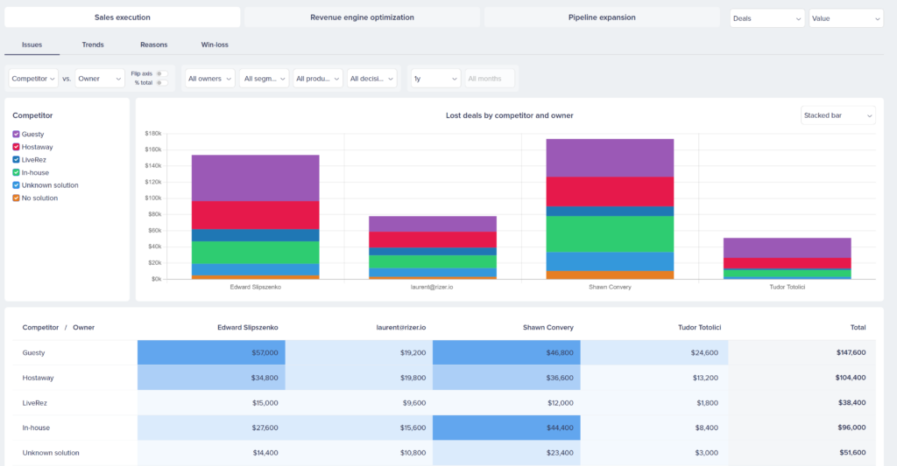Open the All owners filter dropdown

pos(209,79)
